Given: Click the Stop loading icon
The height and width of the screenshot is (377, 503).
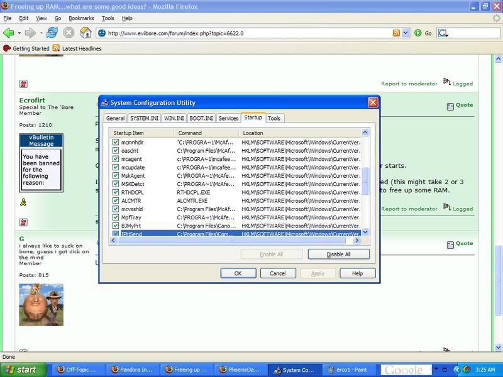Looking at the screenshot, I should (69, 33).
